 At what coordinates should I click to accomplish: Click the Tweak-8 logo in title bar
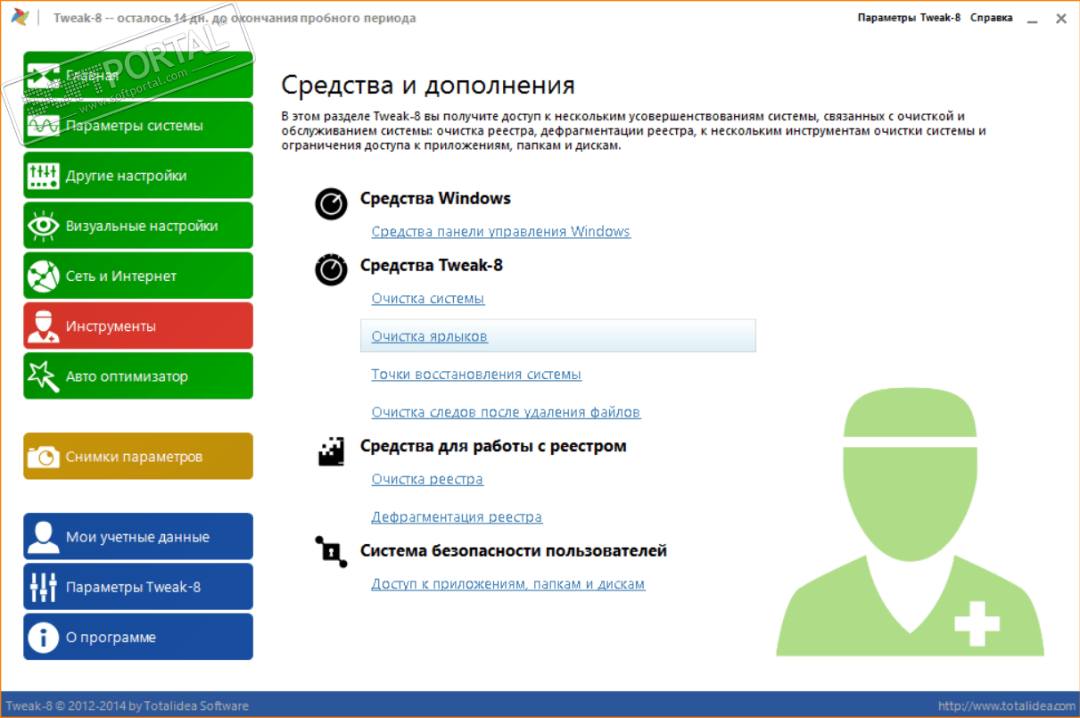[19, 17]
